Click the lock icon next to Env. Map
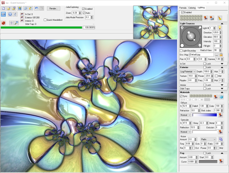This screenshot has height=173, width=229. [x=221, y=55]
